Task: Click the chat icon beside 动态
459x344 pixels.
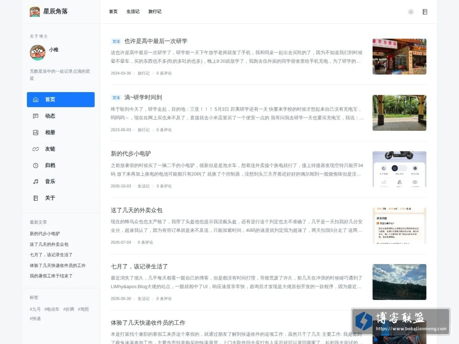Action: coord(36,116)
